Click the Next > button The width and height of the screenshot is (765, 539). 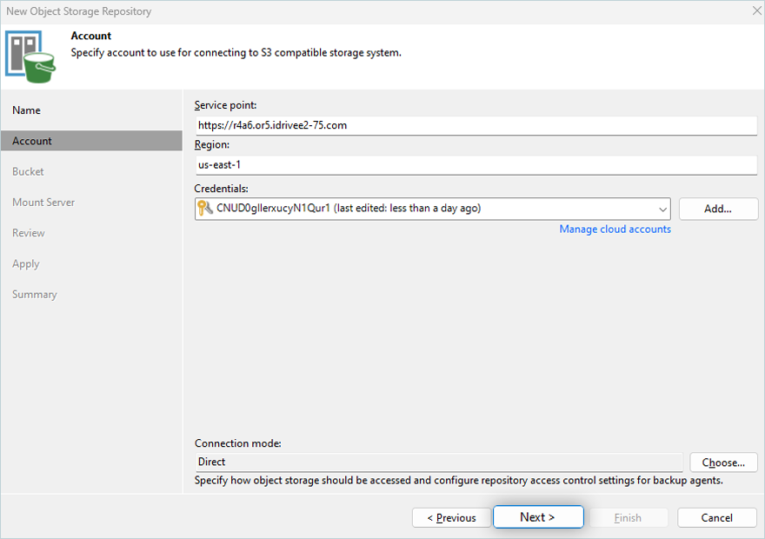click(x=537, y=517)
